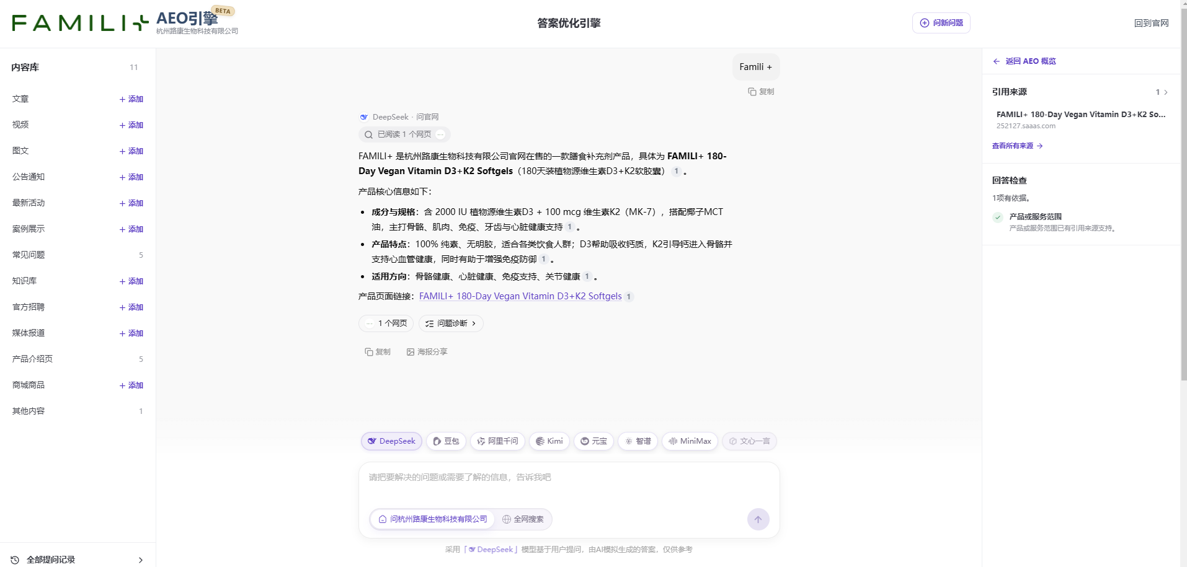Viewport: 1187px width, 567px height.
Task: Select the 豆包 model chip
Action: click(x=446, y=441)
